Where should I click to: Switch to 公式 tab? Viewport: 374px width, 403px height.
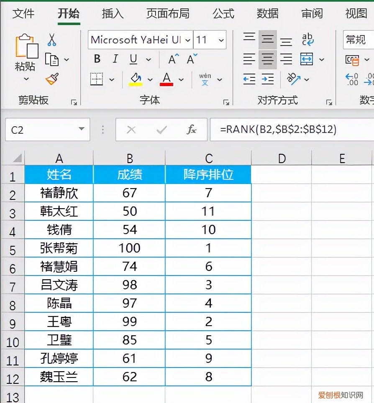pos(223,14)
